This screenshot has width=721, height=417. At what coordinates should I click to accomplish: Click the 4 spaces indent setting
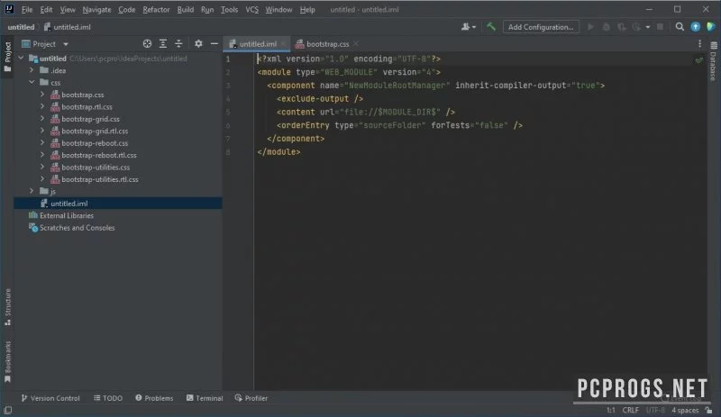point(685,410)
